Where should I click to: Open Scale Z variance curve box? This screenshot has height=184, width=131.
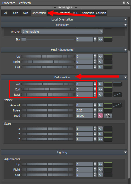pos(108,139)
